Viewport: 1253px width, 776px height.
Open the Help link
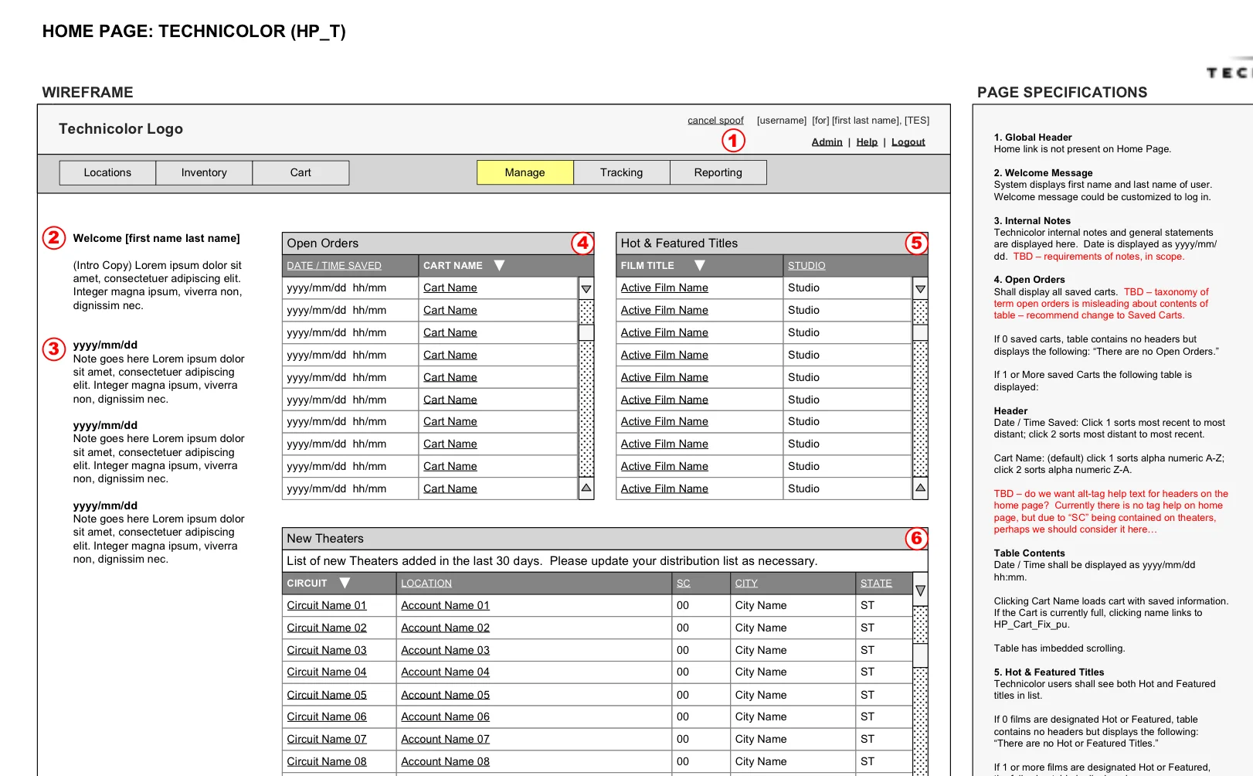(867, 142)
